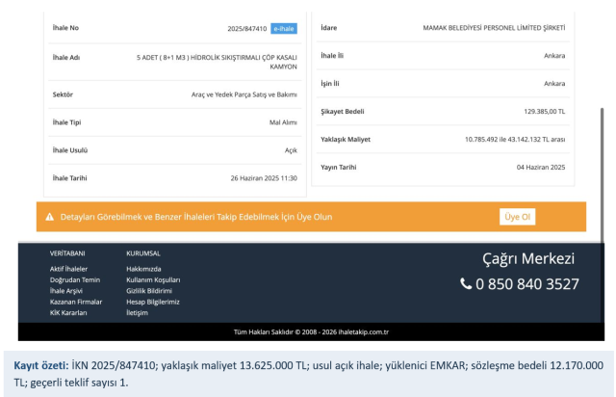616x397 pixels.
Task: Select tender number 2025/847410 value
Action: 247,29
